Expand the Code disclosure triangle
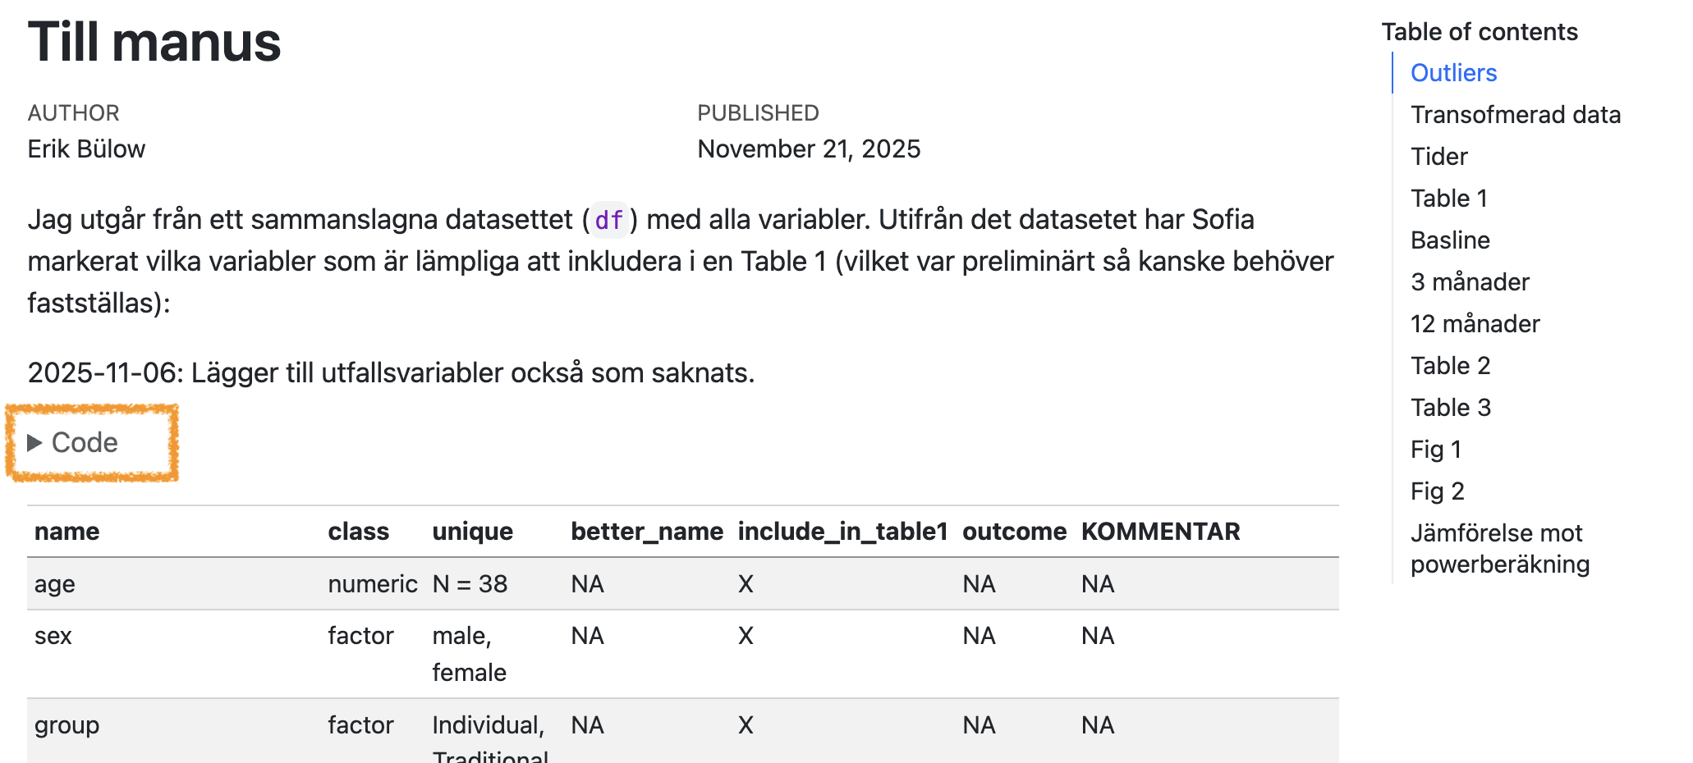The width and height of the screenshot is (1693, 763). coord(35,443)
